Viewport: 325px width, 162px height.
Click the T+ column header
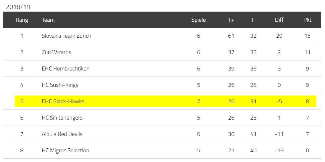(231, 20)
